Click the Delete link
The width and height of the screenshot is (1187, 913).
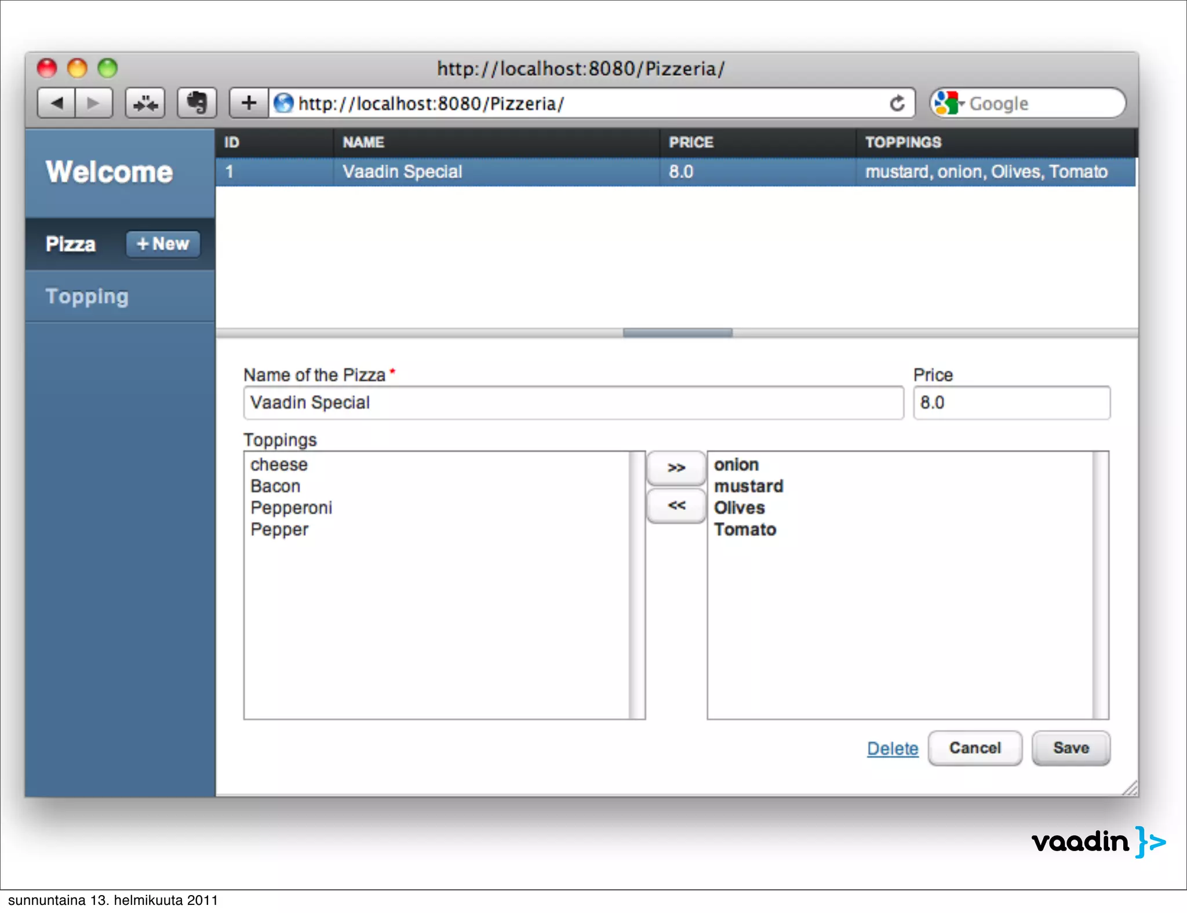[893, 748]
